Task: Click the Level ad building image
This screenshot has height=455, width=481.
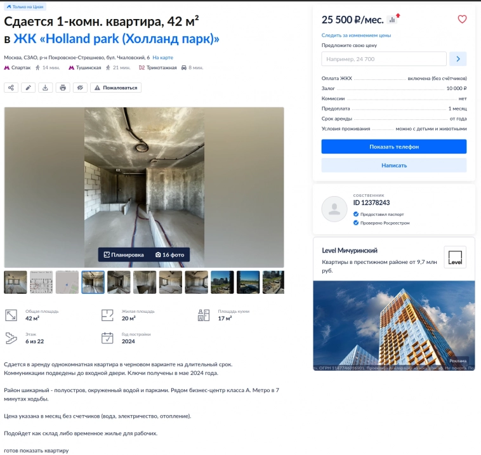Action: coord(394,326)
